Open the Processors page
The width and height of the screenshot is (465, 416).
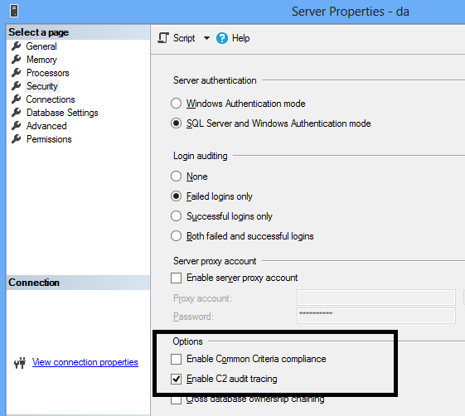tap(48, 73)
